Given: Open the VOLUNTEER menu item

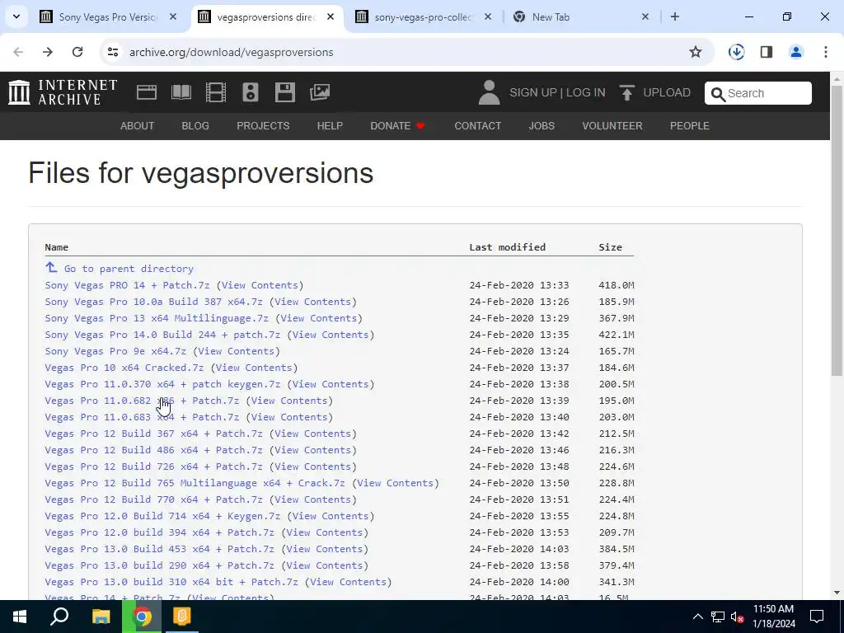Looking at the screenshot, I should coord(612,126).
